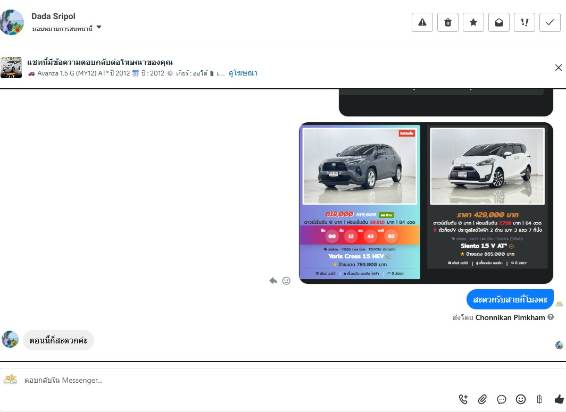Viewport: 566px width, 412px height.
Task: Click the seen-by avatar indicator
Action: click(559, 345)
